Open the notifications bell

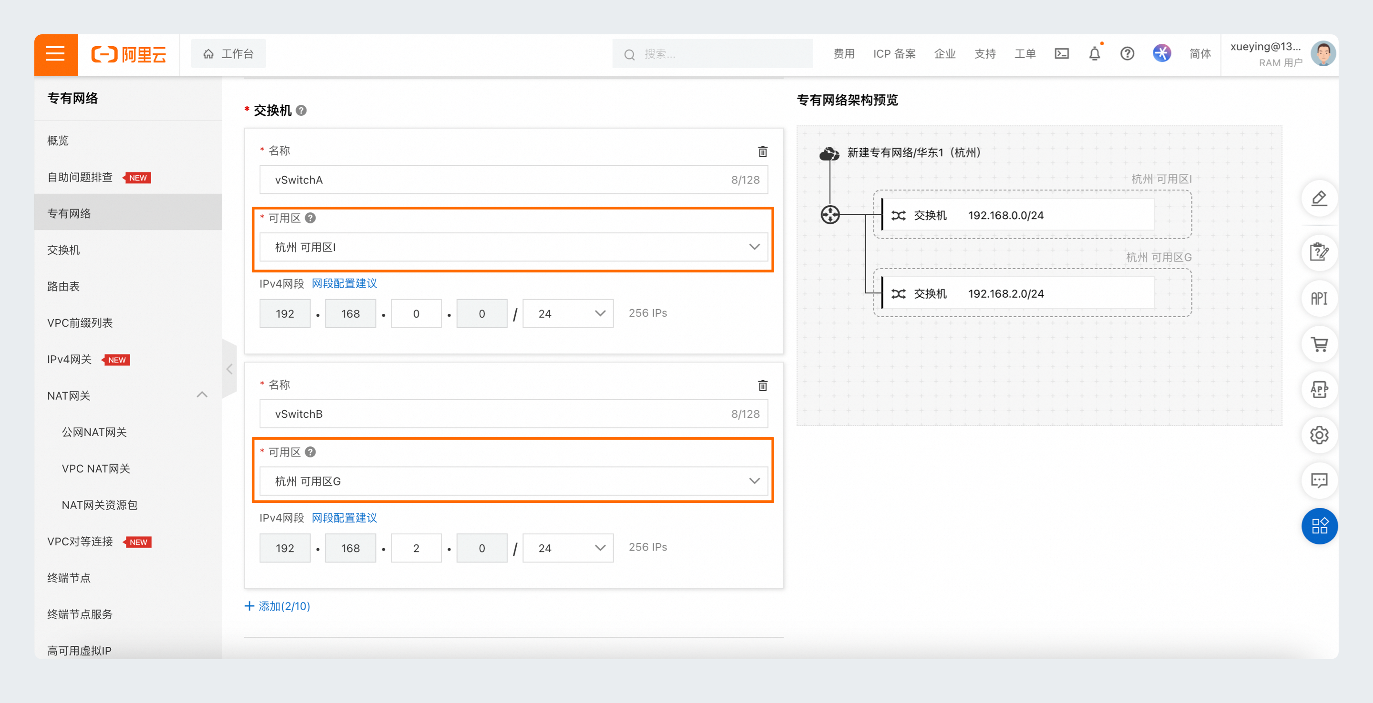pos(1094,54)
